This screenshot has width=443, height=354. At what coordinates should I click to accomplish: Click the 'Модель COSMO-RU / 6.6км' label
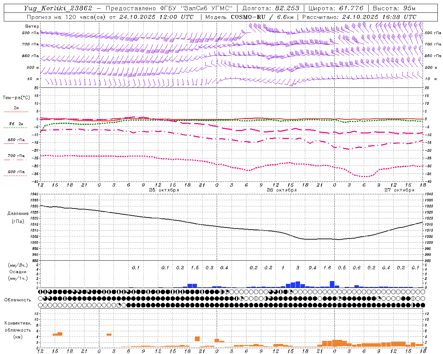249,17
